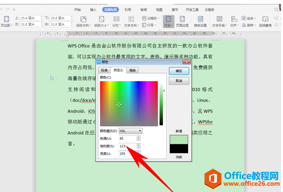Switch to the 引用 ribbon tab

pyautogui.click(x=128, y=10)
